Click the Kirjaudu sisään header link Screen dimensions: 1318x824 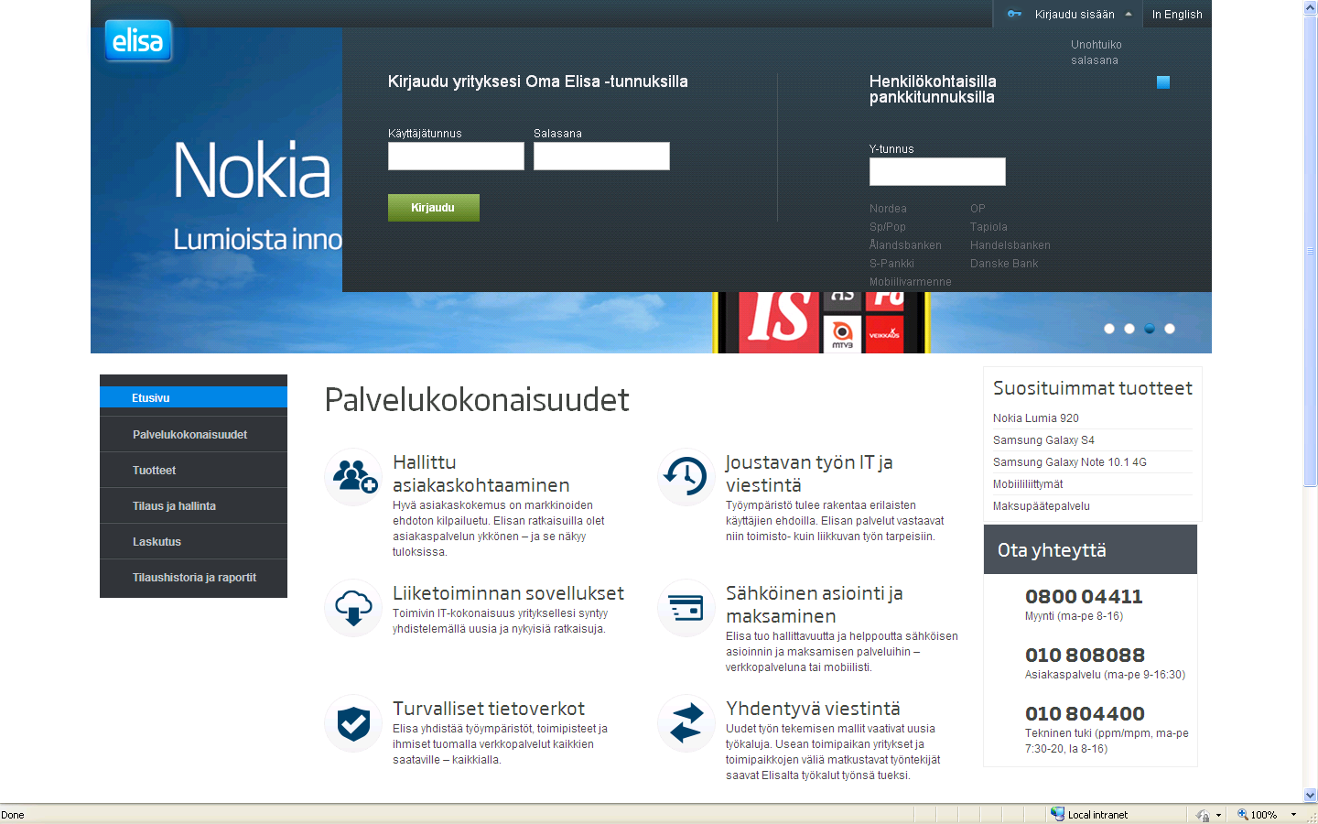click(1075, 15)
